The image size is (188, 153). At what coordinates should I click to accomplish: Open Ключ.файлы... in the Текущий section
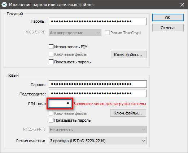pos(128,55)
